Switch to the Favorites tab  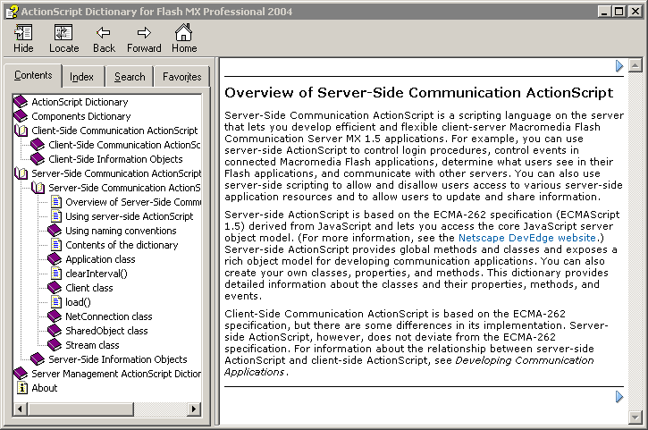point(181,77)
